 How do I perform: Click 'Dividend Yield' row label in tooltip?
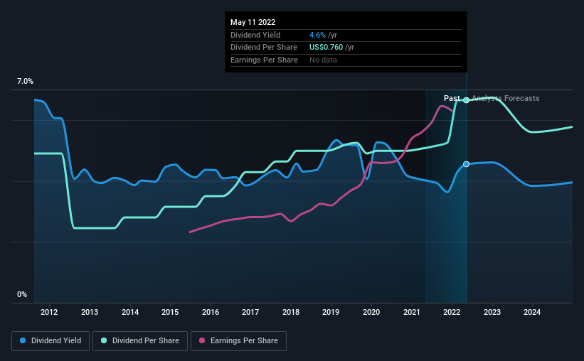255,35
